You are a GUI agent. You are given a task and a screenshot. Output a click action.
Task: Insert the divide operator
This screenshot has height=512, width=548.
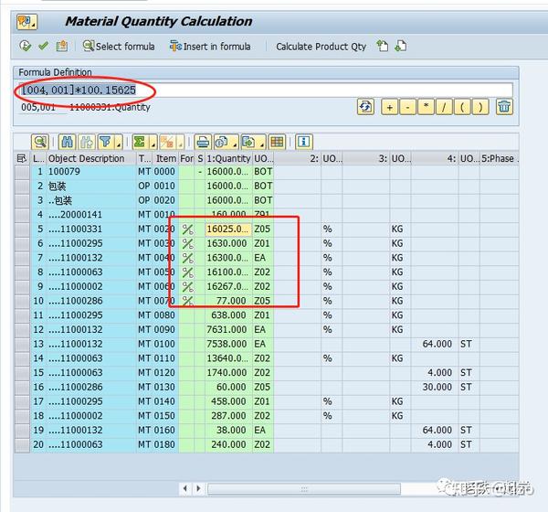point(444,107)
